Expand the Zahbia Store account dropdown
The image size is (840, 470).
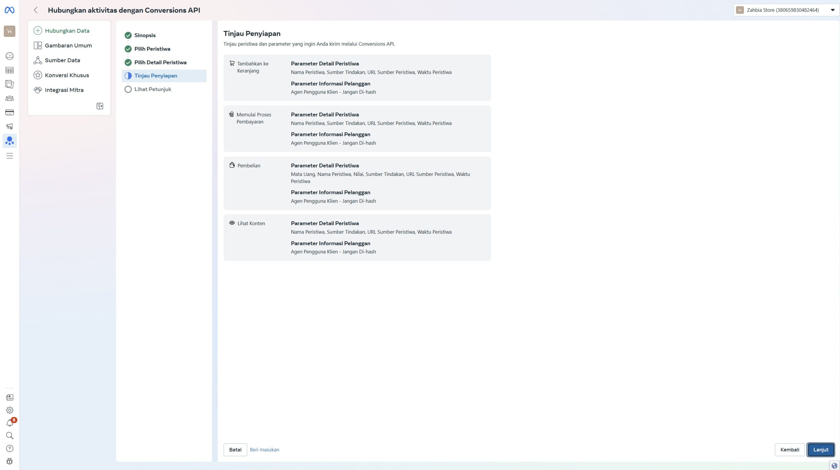786,10
